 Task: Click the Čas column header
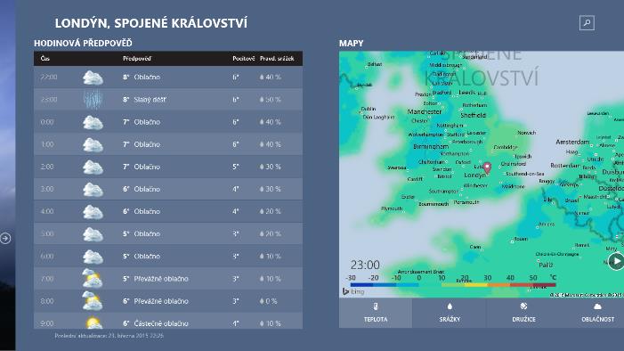point(45,59)
